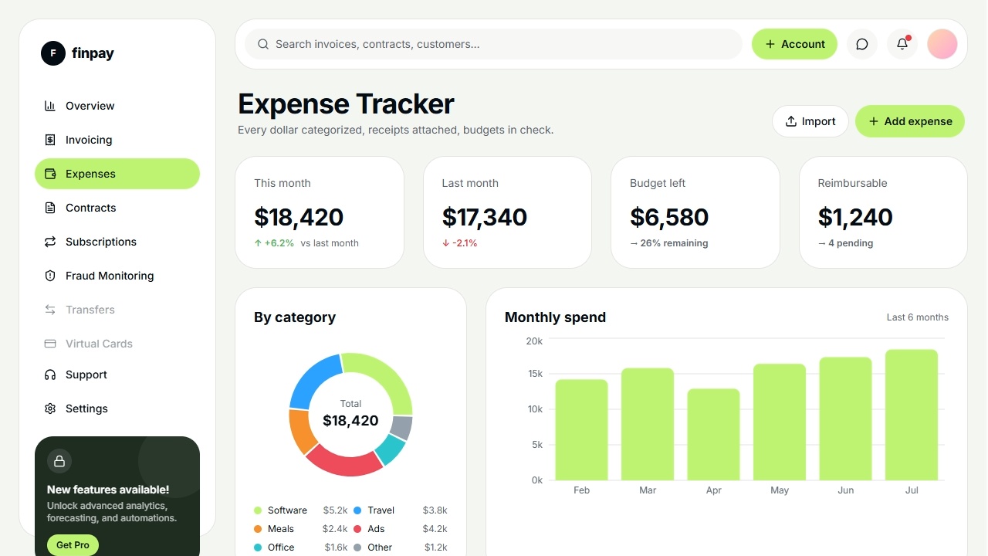Click the Ads legend color dot
Screen dimensions: 988x556
(357, 529)
